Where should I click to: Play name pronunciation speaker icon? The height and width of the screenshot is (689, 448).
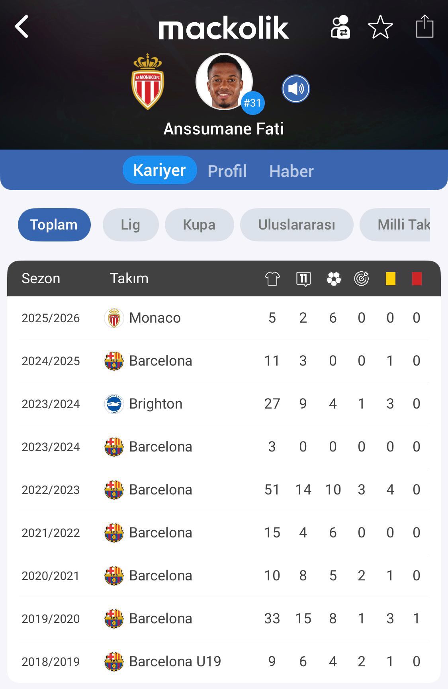click(295, 89)
